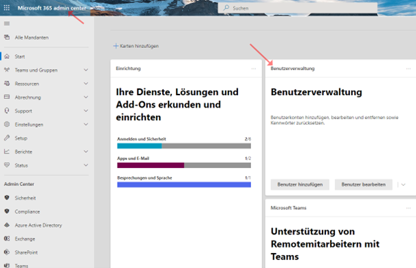Click the Support headset icon
416x268 pixels.
tap(7, 110)
